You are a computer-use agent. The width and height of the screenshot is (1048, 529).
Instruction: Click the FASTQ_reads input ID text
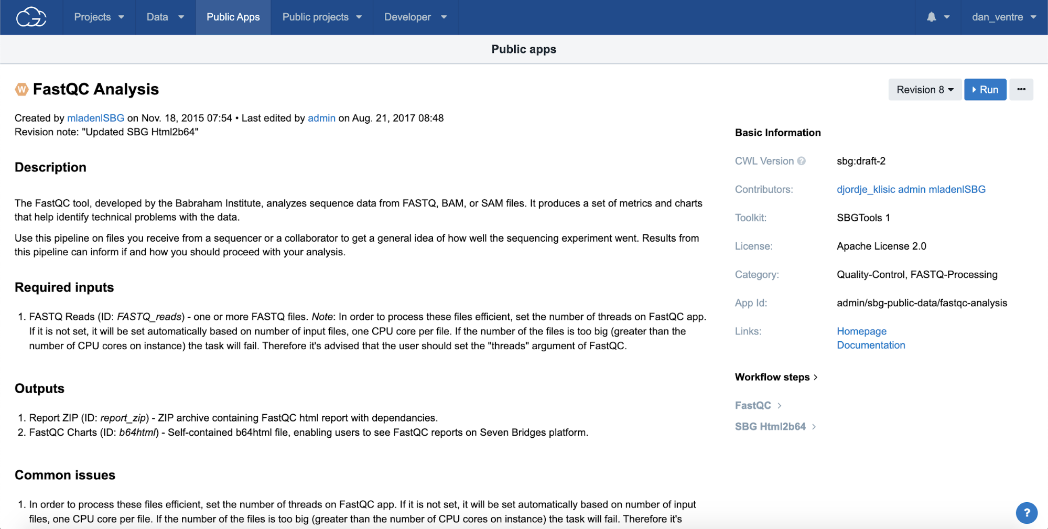149,317
